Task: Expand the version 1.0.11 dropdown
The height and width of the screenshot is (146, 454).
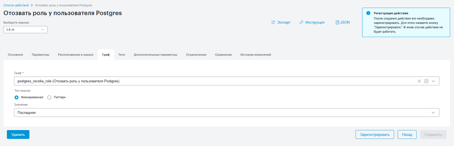Action: coord(26,30)
